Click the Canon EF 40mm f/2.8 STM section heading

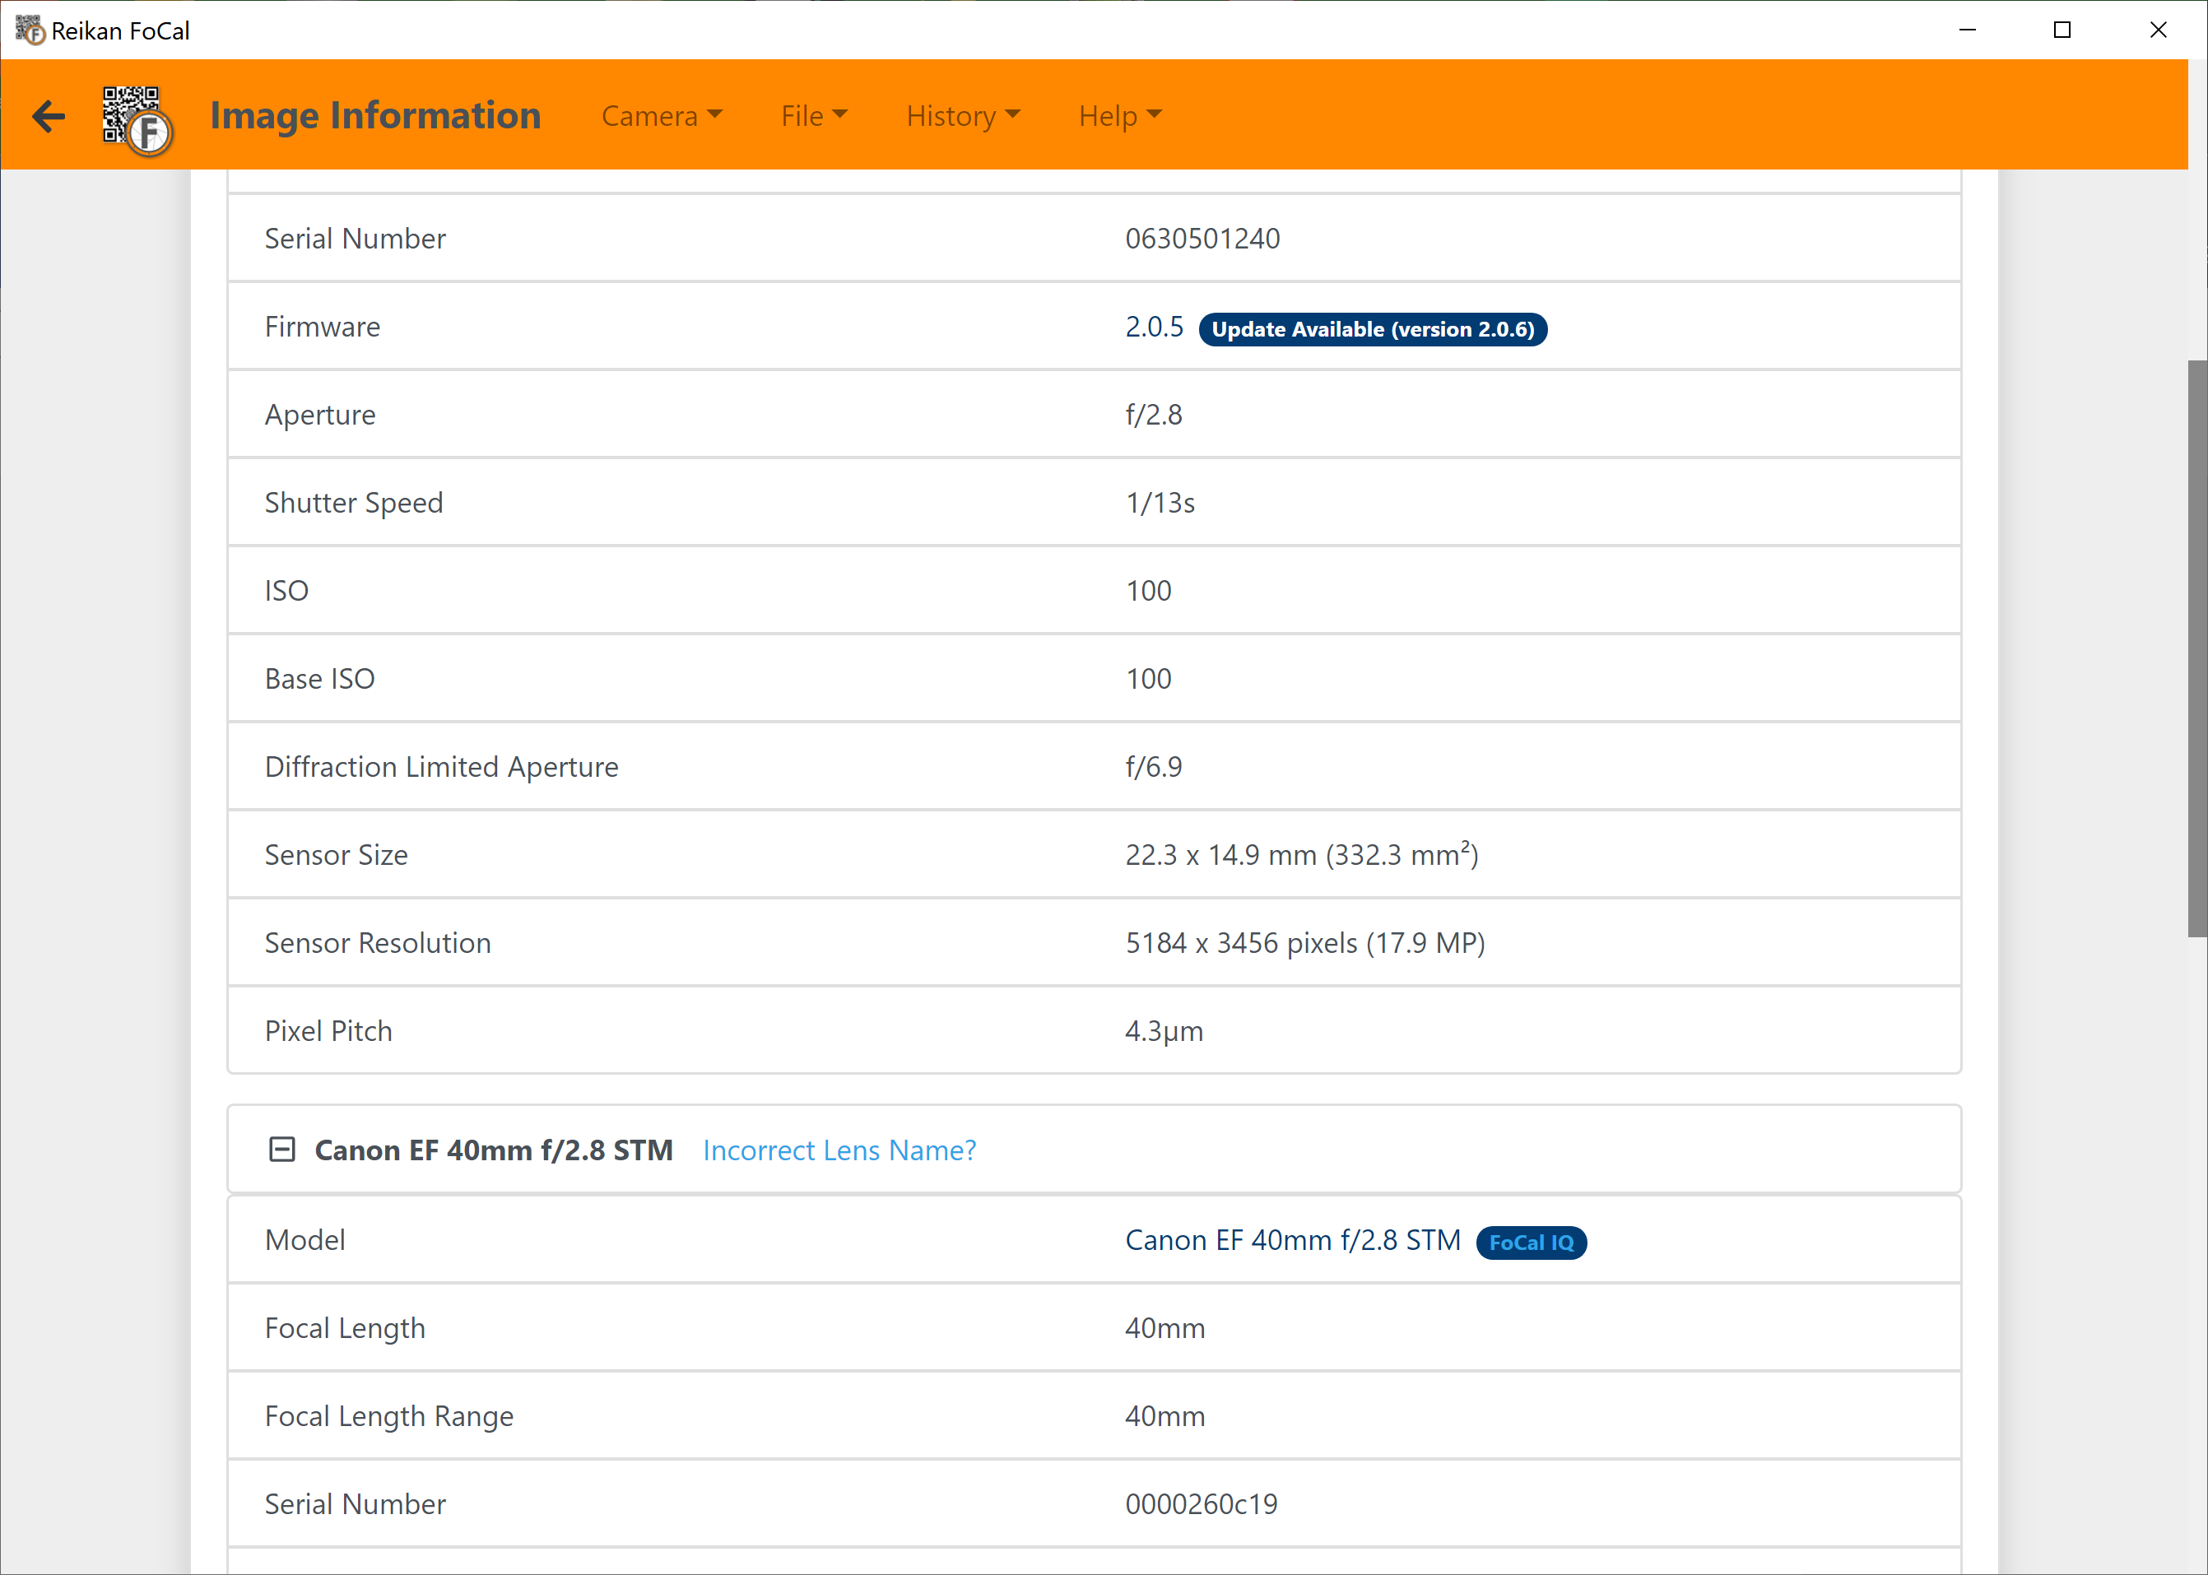click(x=494, y=1150)
